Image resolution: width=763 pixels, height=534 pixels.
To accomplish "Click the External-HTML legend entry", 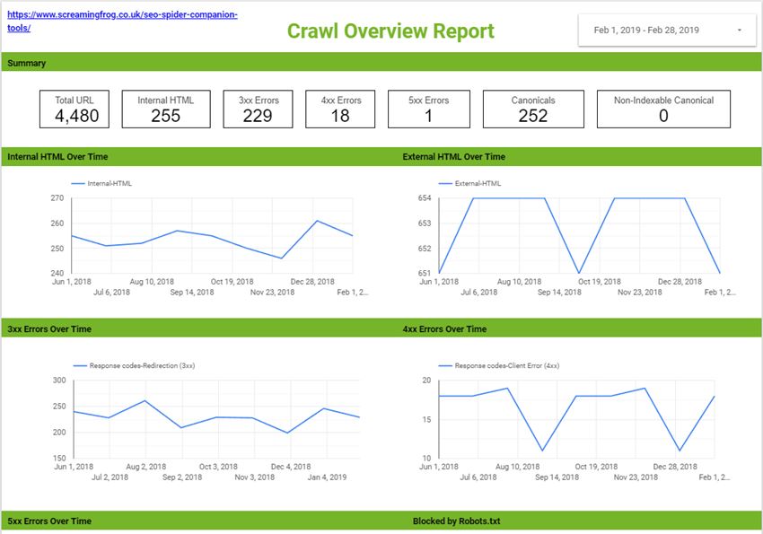I will [x=478, y=183].
